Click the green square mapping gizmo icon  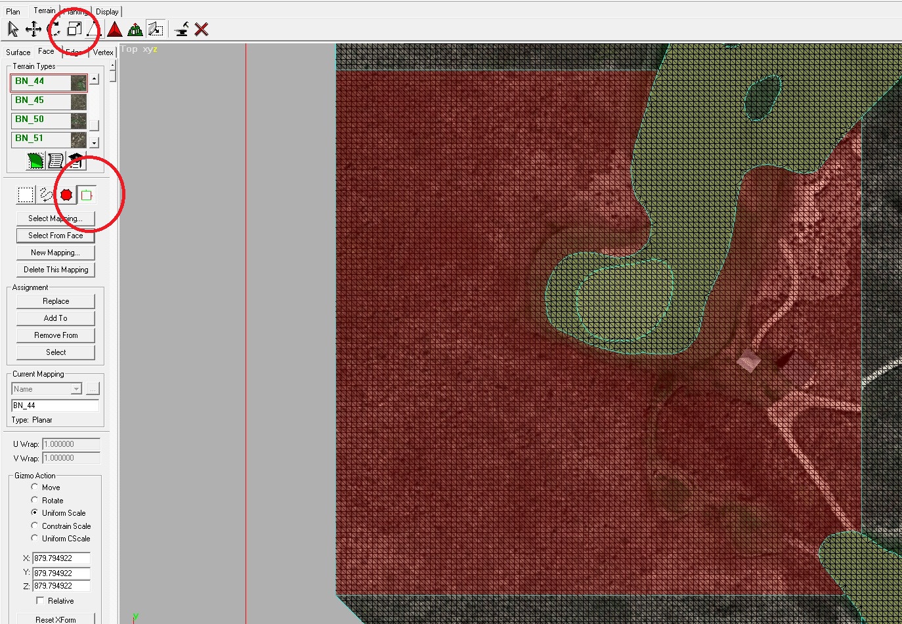click(x=87, y=195)
